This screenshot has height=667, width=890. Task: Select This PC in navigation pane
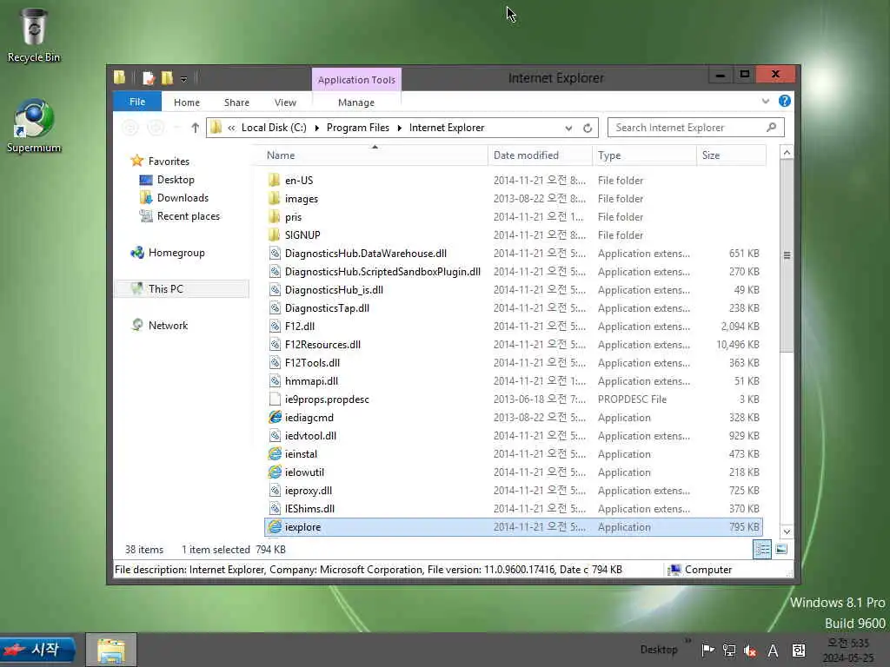click(x=182, y=288)
